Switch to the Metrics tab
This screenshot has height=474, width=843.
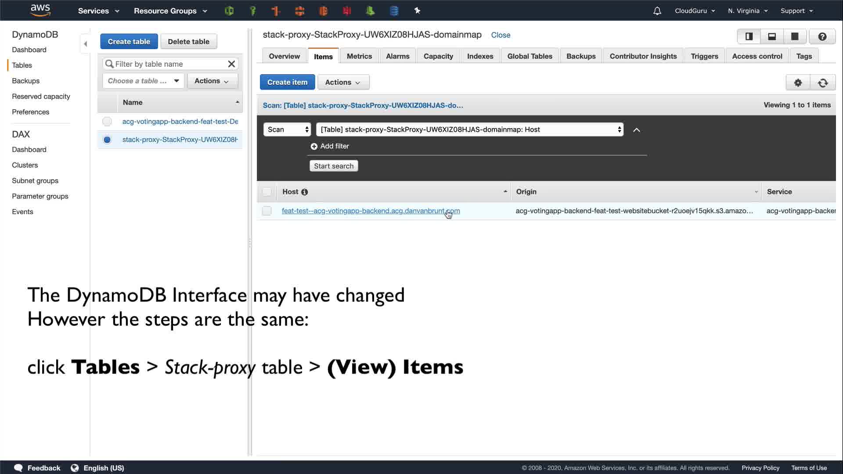[x=359, y=56]
